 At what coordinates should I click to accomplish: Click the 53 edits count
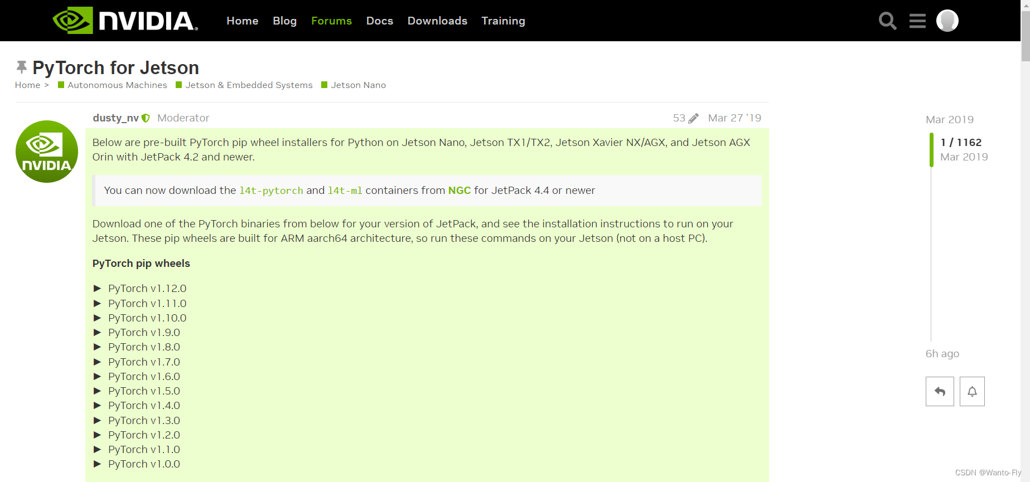click(x=679, y=118)
